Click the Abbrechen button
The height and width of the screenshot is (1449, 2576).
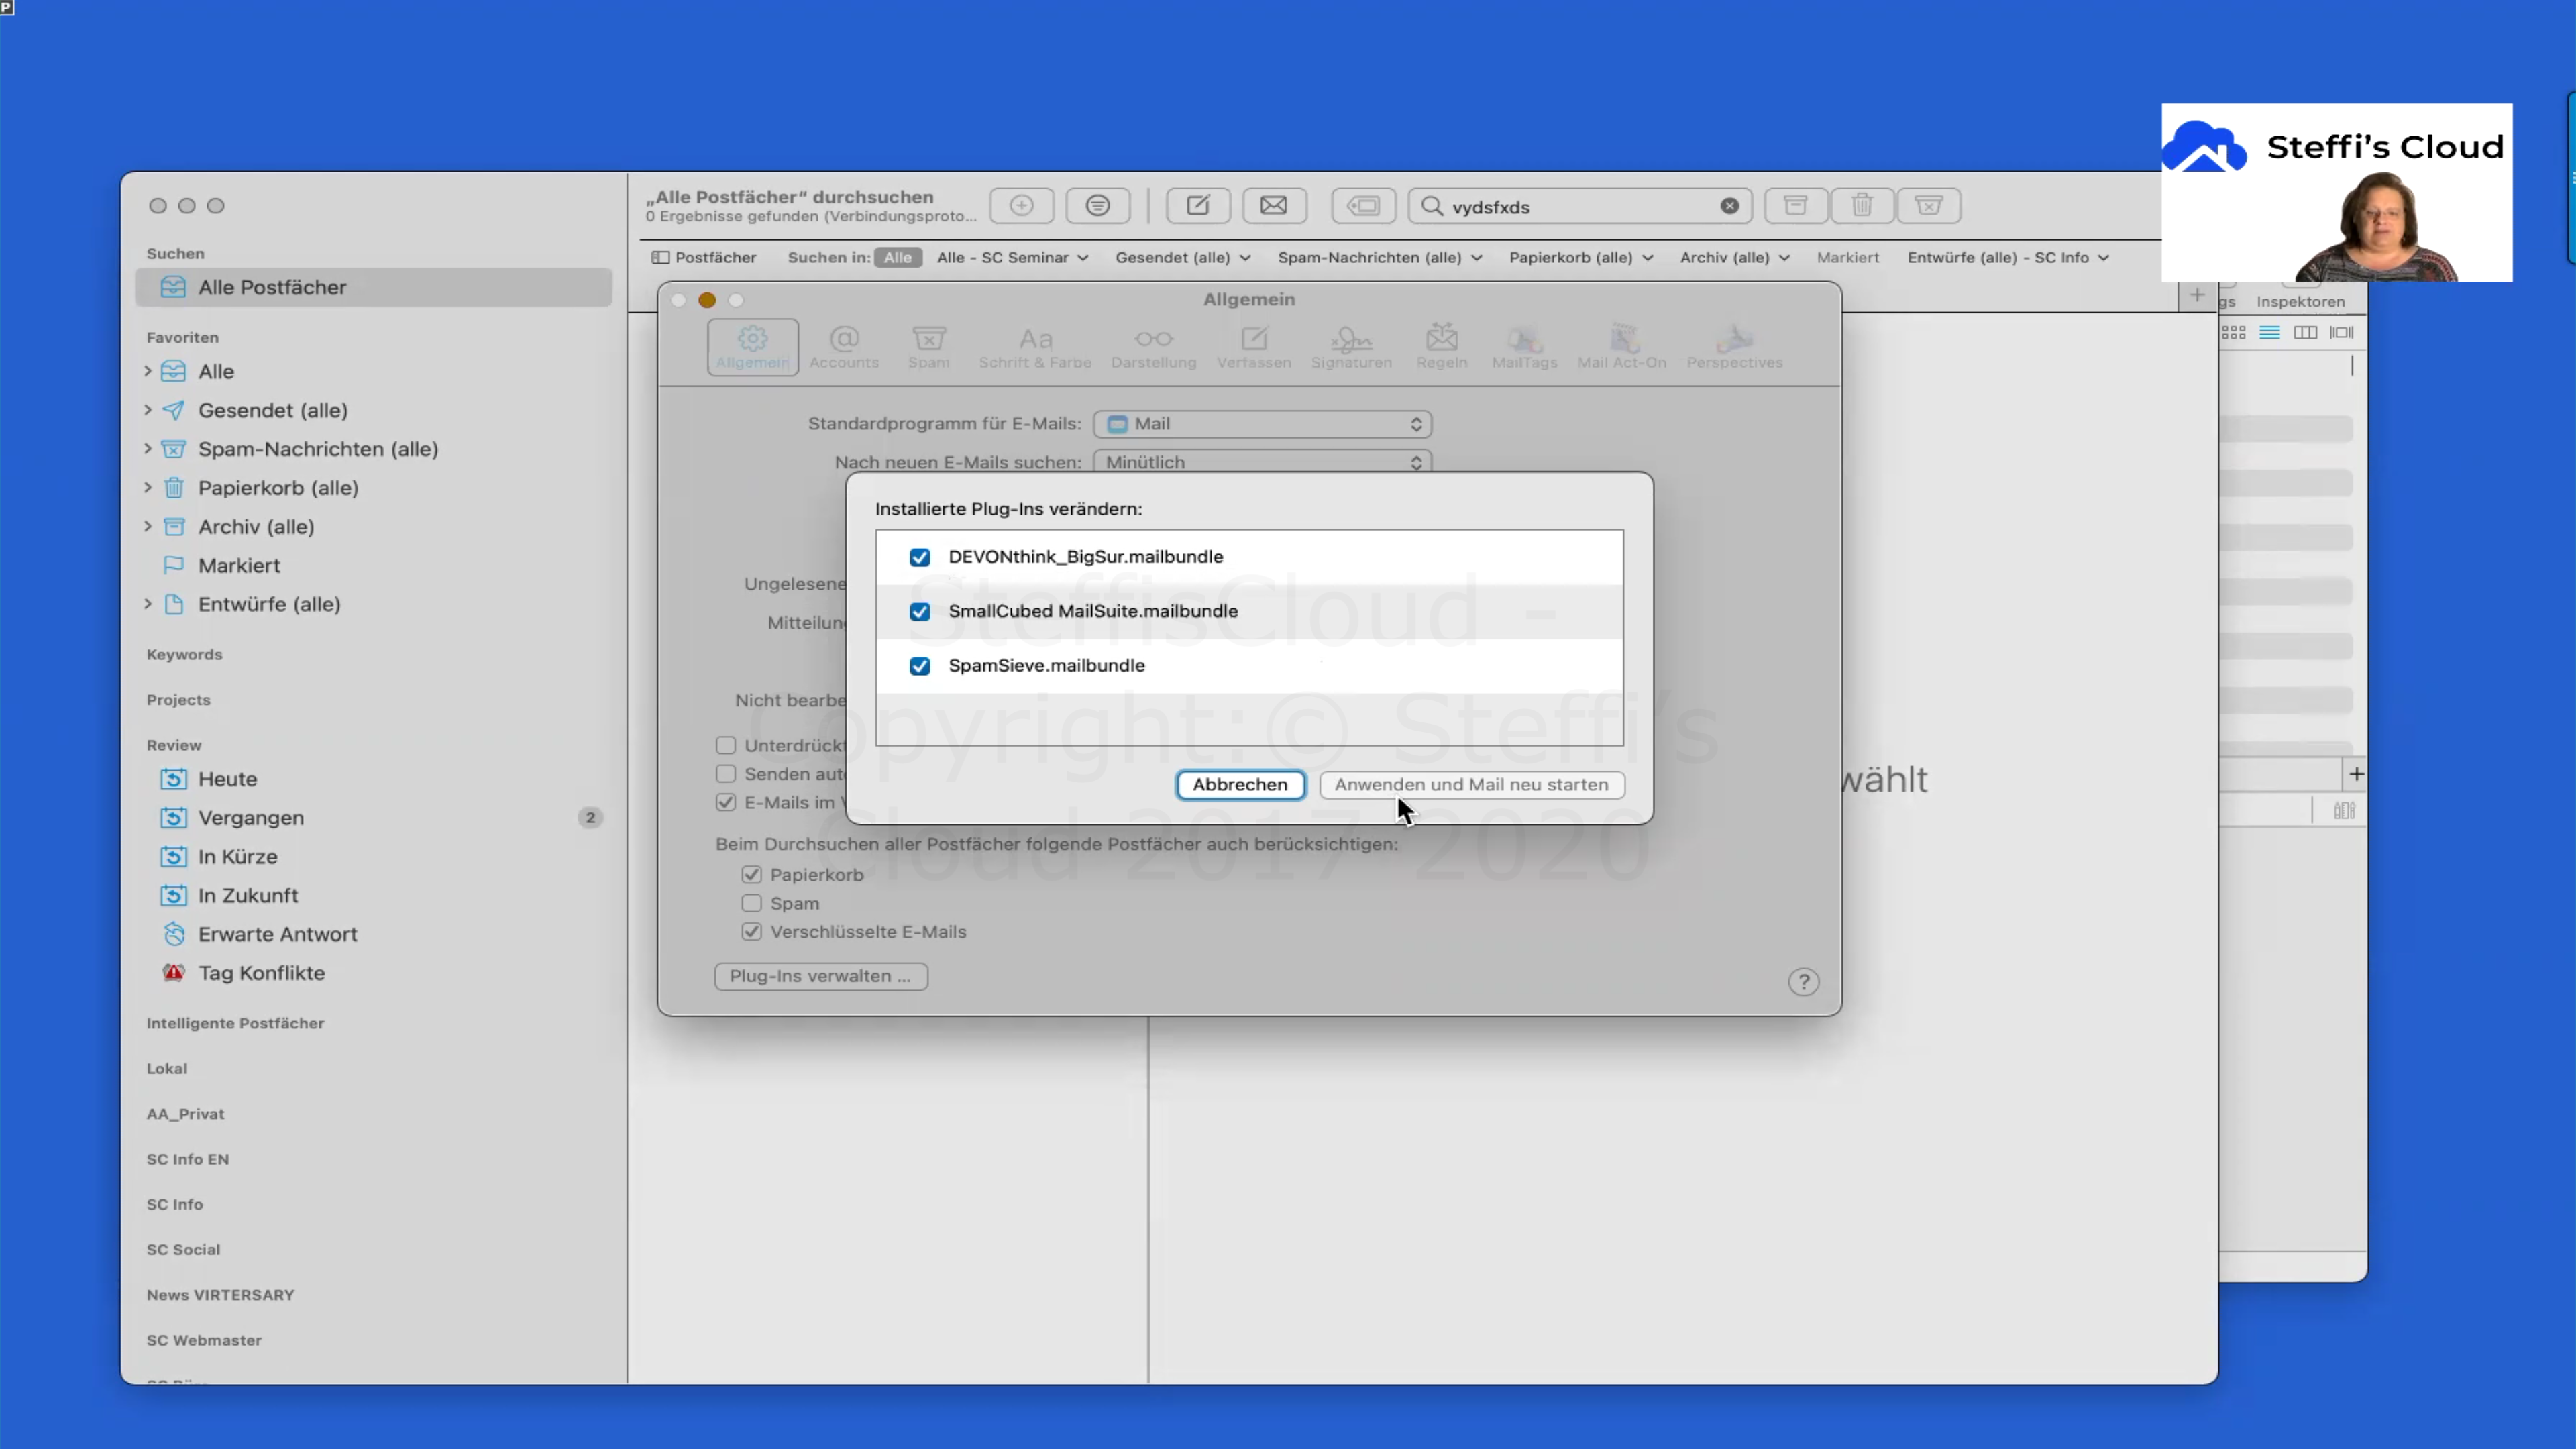tap(1239, 785)
